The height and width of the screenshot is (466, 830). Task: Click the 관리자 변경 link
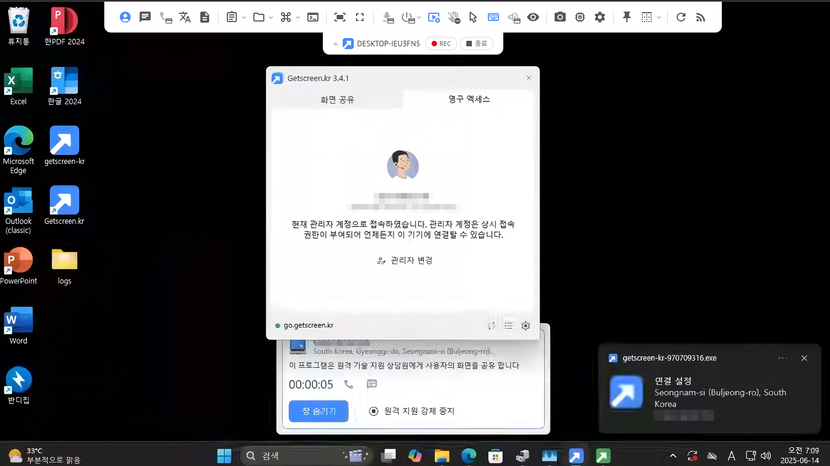tap(405, 260)
